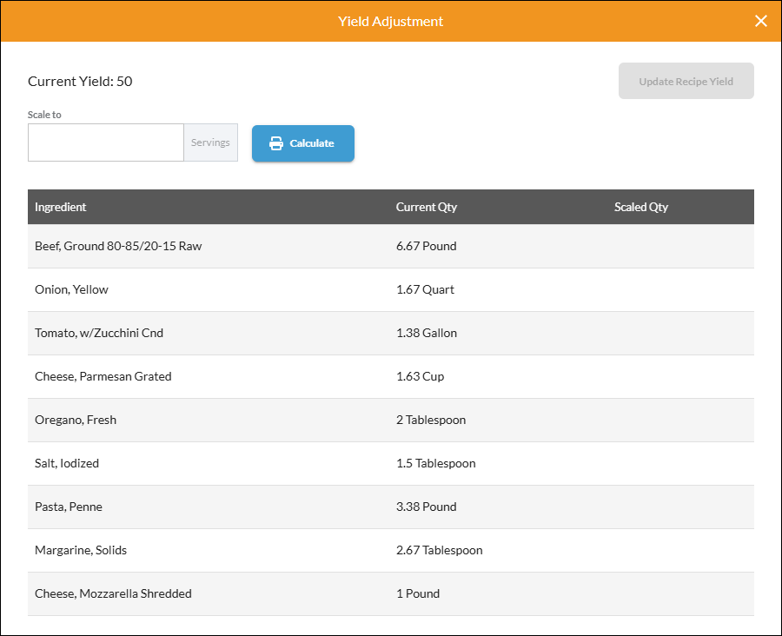Select the Margarine, Solids row

pyautogui.click(x=80, y=550)
